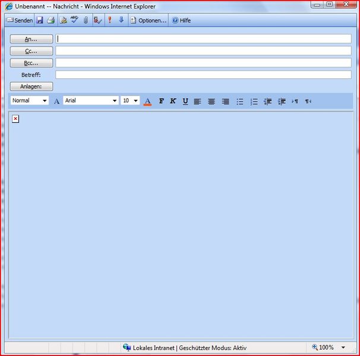Insert a bulleted list
Image resolution: width=360 pixels, height=356 pixels.
pos(240,101)
